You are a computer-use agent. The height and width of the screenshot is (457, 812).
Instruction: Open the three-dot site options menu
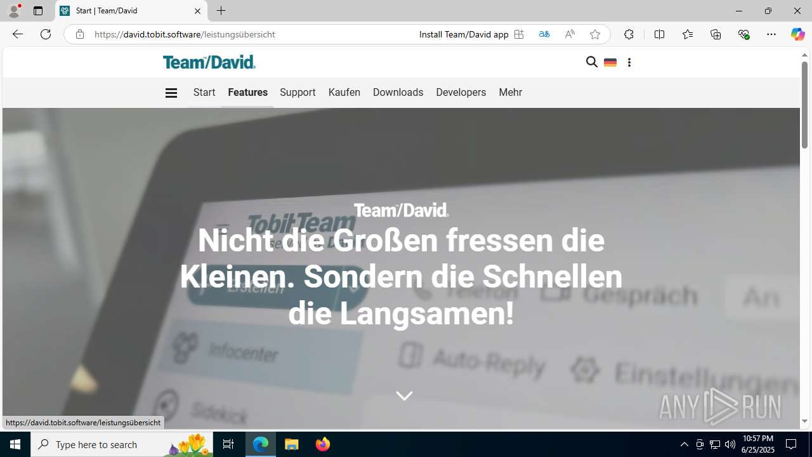click(629, 62)
